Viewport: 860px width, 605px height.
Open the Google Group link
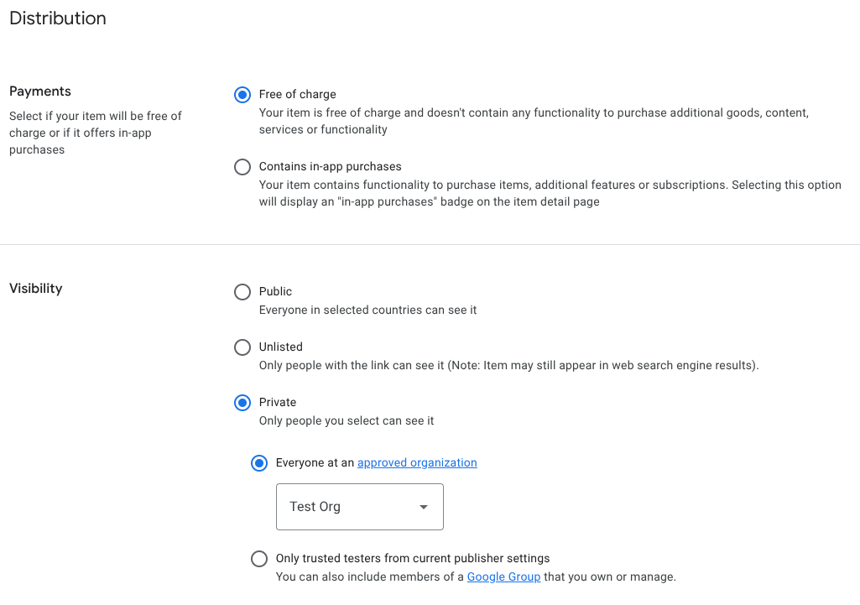[x=503, y=576]
